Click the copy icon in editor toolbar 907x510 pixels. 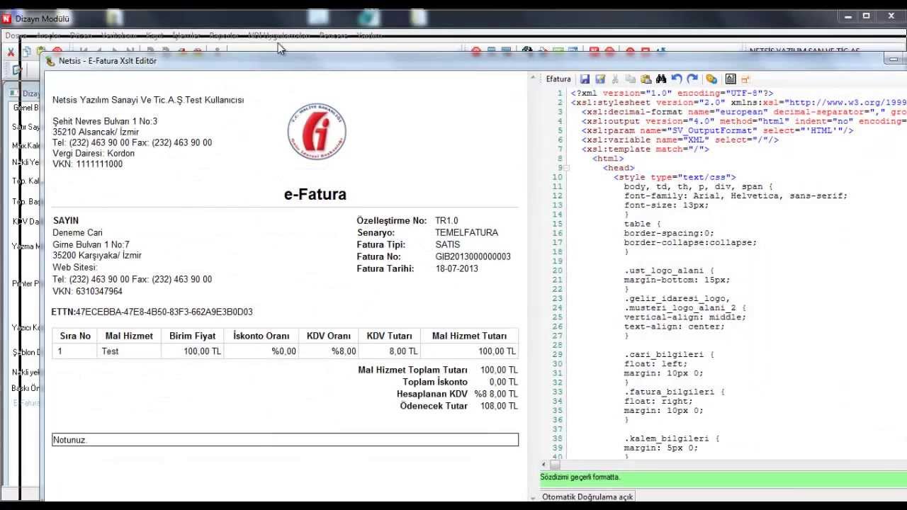(x=630, y=79)
